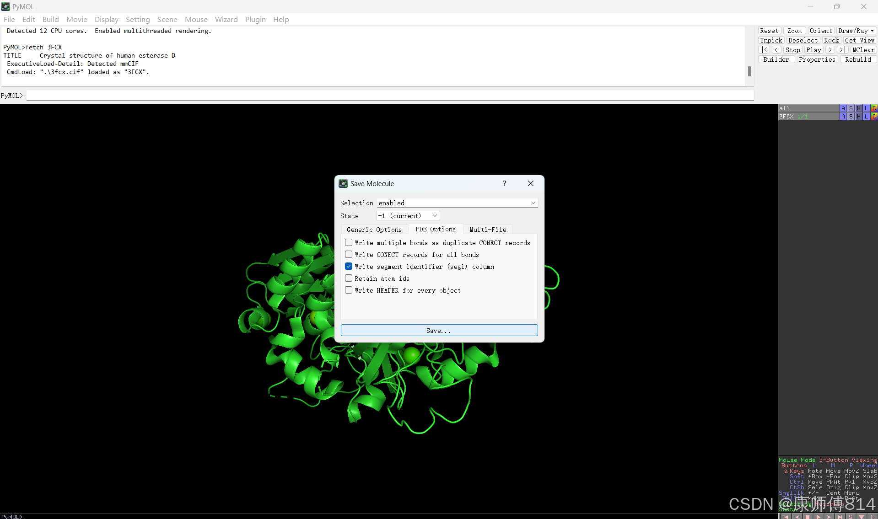The width and height of the screenshot is (878, 519).
Task: Open the Action menu for the 'all' object
Action: coord(843,108)
